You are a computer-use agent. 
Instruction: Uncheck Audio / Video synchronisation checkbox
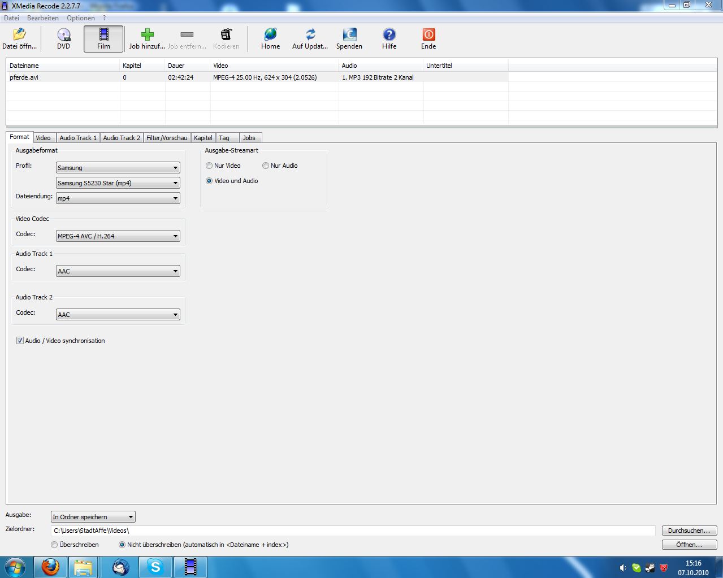(20, 341)
